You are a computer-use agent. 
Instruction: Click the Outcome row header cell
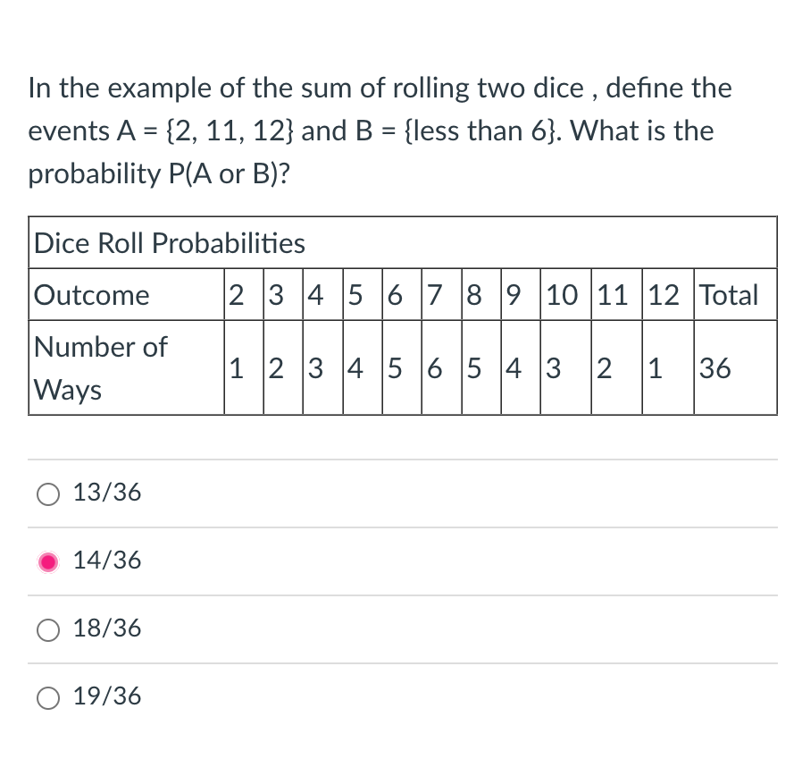[90, 295]
